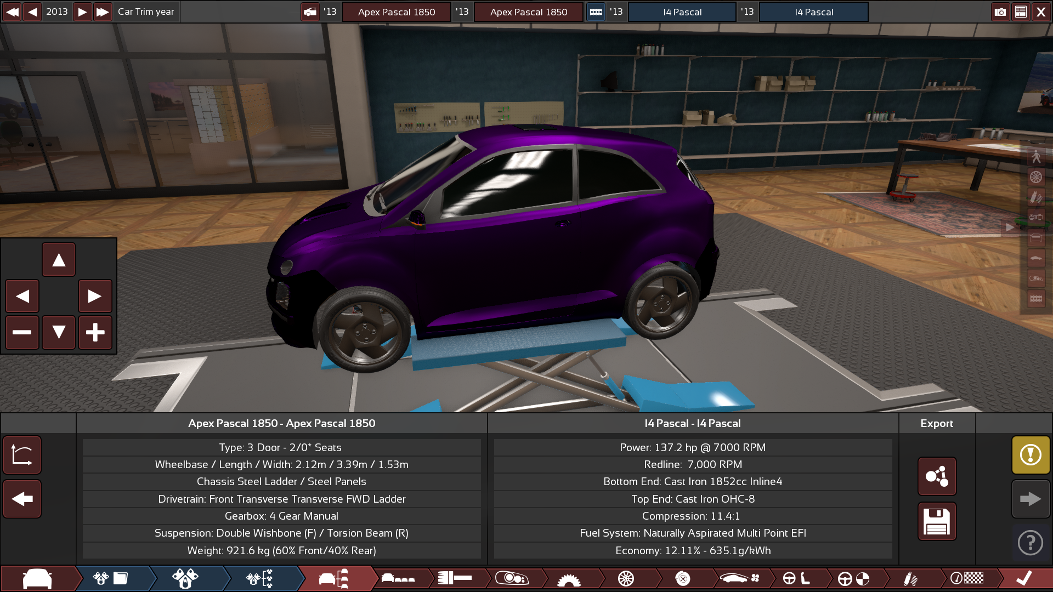Take a screenshot with the camera icon

pyautogui.click(x=1000, y=12)
